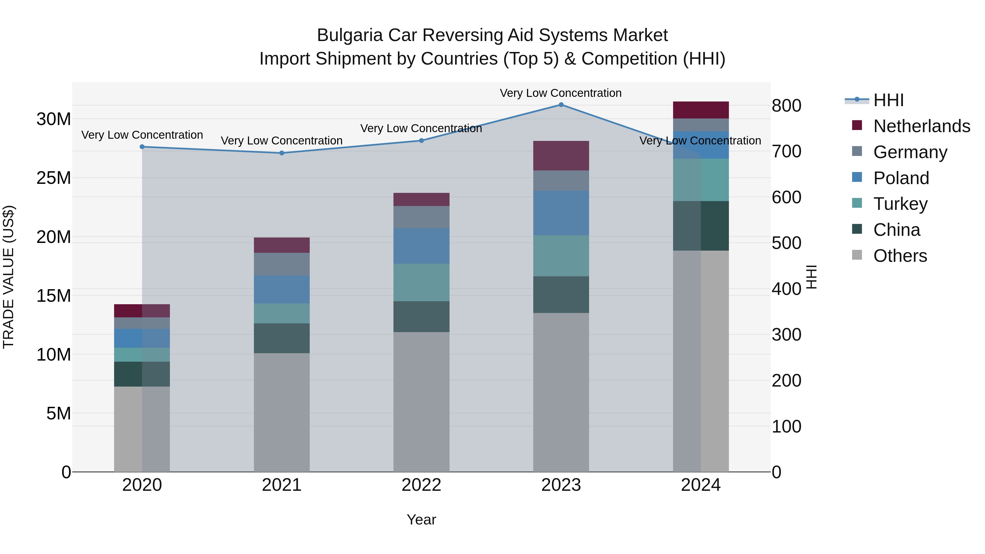Click the chart title Bulgaria Car Reversing Aid
Screen dimensions: 985x554
[x=493, y=35]
